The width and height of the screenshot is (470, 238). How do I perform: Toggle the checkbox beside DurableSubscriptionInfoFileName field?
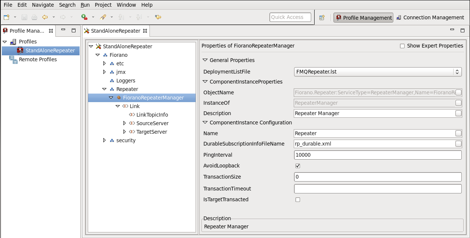pos(458,144)
